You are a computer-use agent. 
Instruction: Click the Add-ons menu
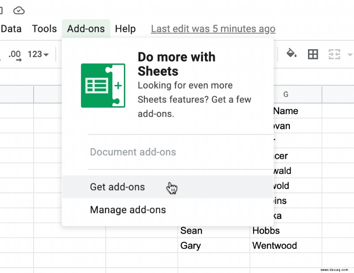[x=86, y=29]
